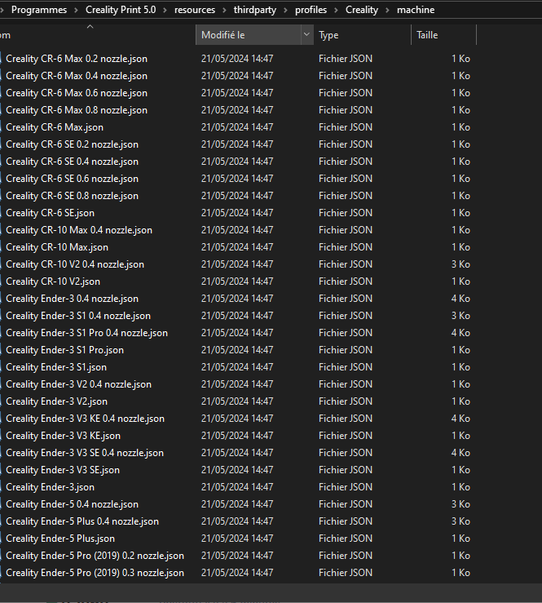Image resolution: width=542 pixels, height=603 pixels.
Task: Select file Creality Ender-3 V3 SE 0.4 nozzle.json
Action: [x=85, y=453]
